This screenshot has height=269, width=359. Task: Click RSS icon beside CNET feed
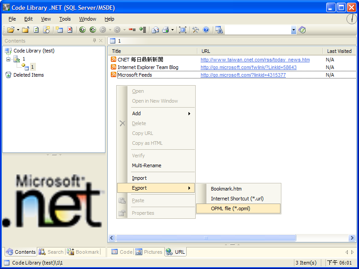(x=114, y=60)
